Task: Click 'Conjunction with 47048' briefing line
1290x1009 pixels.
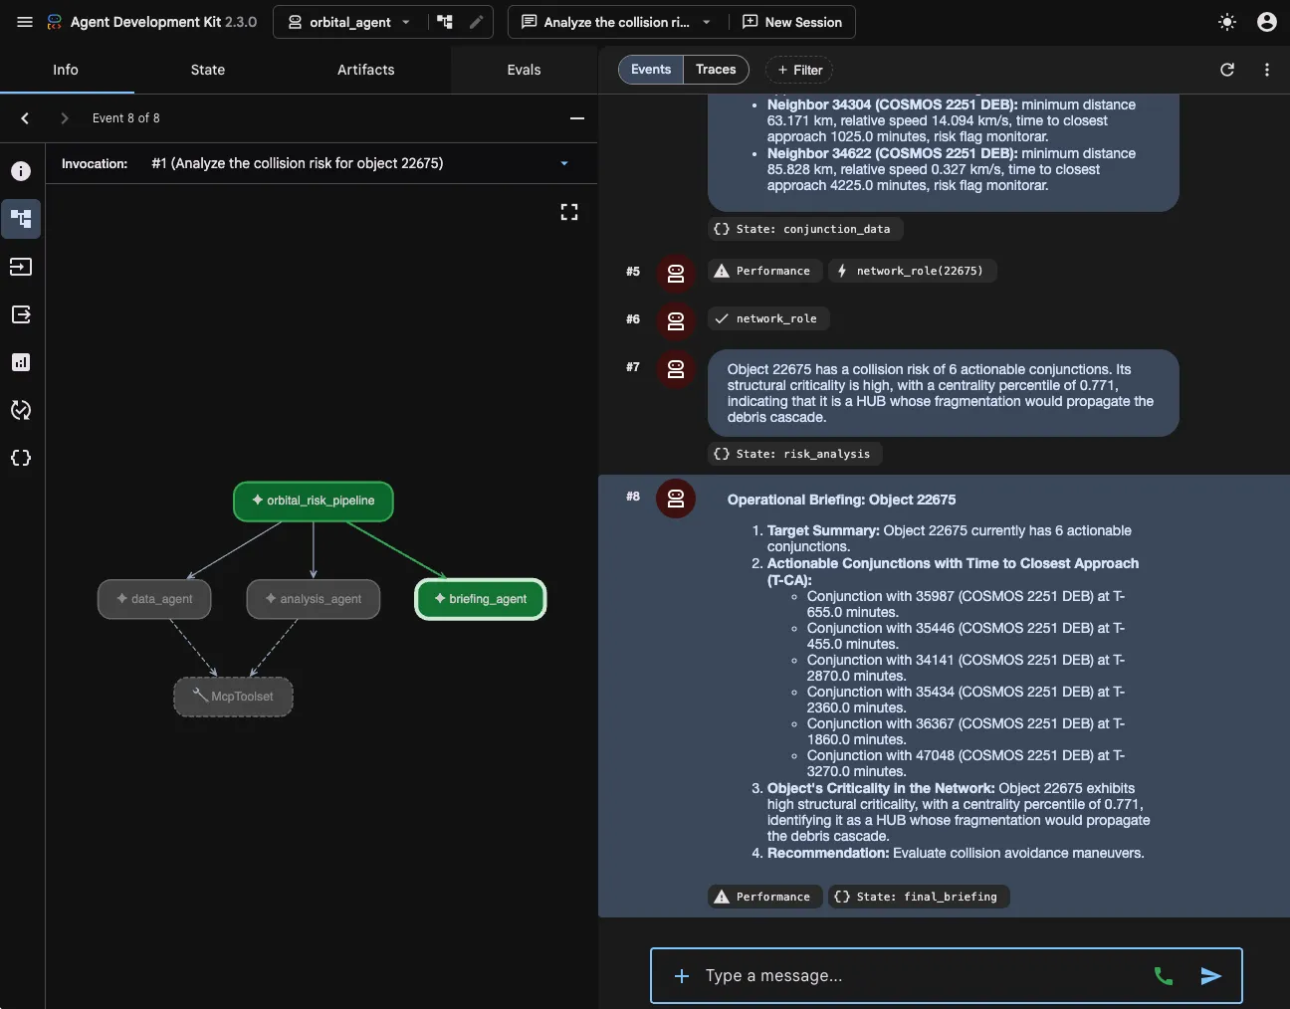Action: click(x=966, y=763)
